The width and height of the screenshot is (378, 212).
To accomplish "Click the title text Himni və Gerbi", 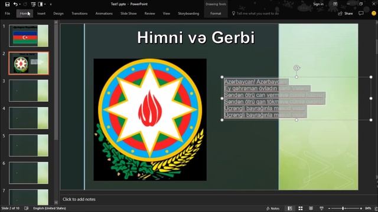I will (x=195, y=38).
